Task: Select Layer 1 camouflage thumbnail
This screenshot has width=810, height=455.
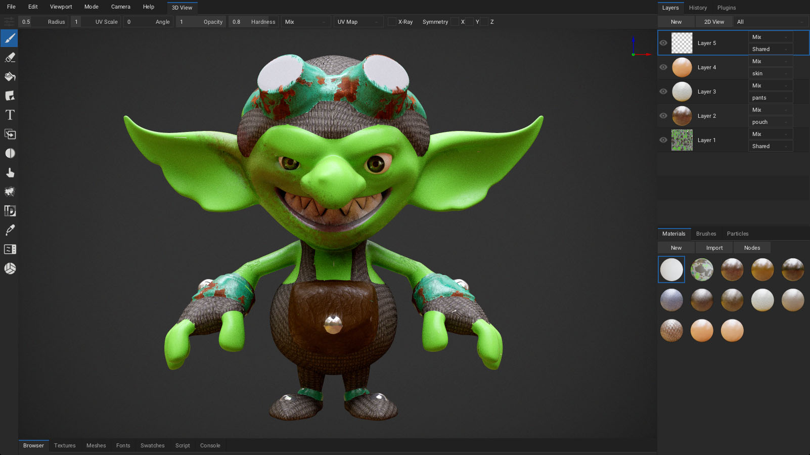Action: click(x=682, y=140)
